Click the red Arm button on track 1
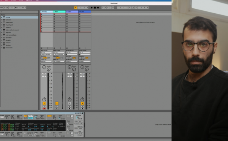 (x=44, y=109)
